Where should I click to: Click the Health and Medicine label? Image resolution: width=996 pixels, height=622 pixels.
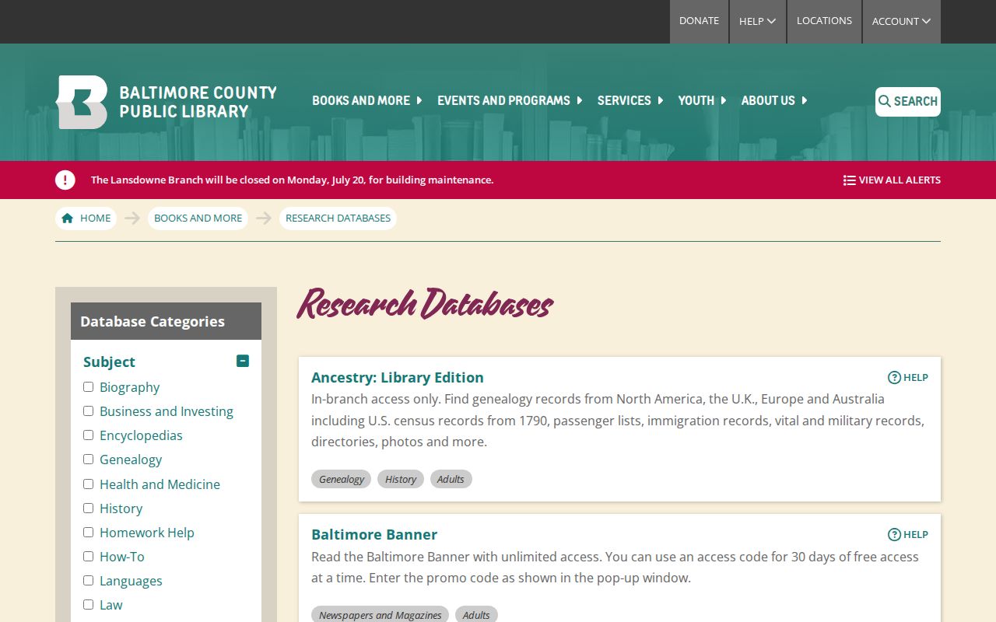[x=160, y=484]
